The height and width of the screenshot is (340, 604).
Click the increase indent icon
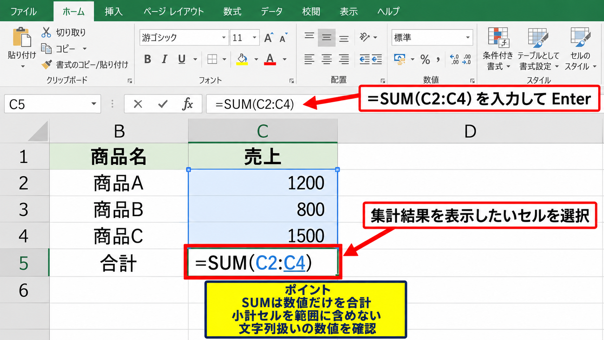click(377, 59)
